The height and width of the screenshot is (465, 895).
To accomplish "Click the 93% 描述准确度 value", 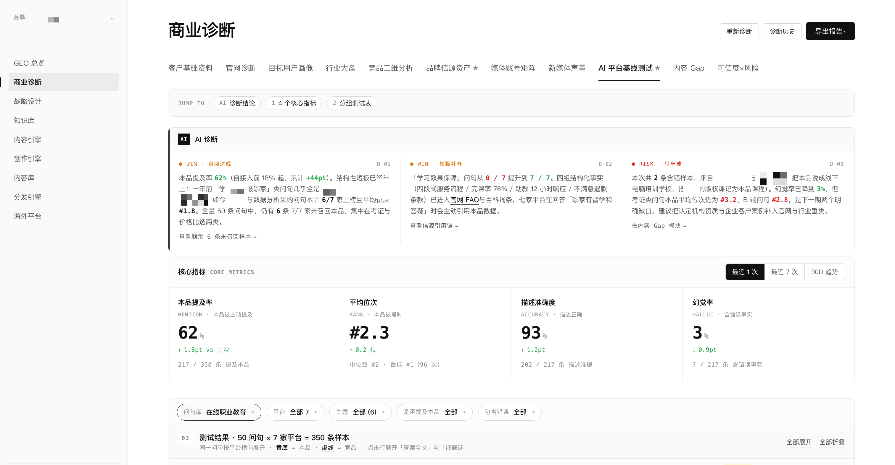I will pyautogui.click(x=534, y=333).
